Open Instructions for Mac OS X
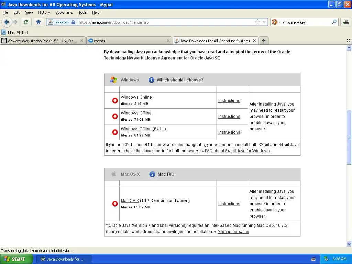 coord(229,203)
